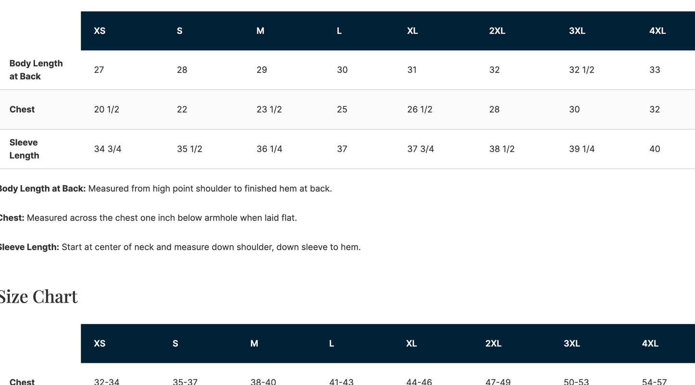This screenshot has width=695, height=385.
Task: Click the Body Length at Back description text
Action: click(165, 189)
